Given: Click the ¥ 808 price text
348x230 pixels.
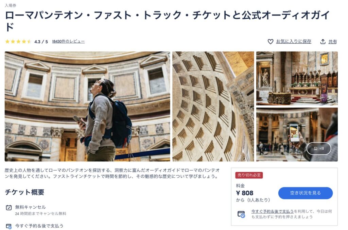Looking at the screenshot, I should click(245, 193).
